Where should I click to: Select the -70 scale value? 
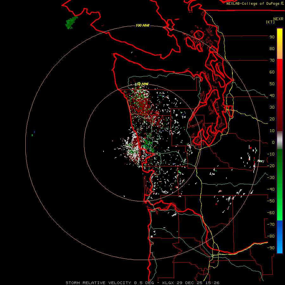pos(271,225)
